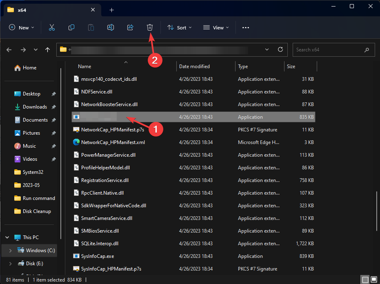Viewport: 380px width, 284px height.
Task: Refresh the folder view
Action: [x=280, y=49]
